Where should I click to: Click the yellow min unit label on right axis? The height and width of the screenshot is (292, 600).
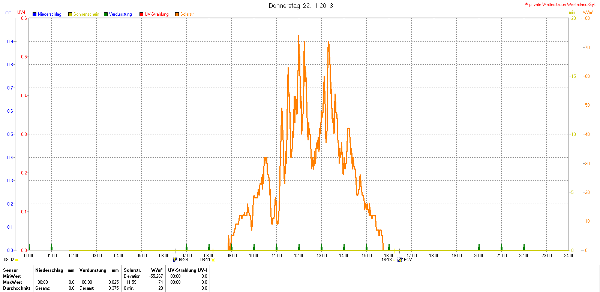click(572, 13)
